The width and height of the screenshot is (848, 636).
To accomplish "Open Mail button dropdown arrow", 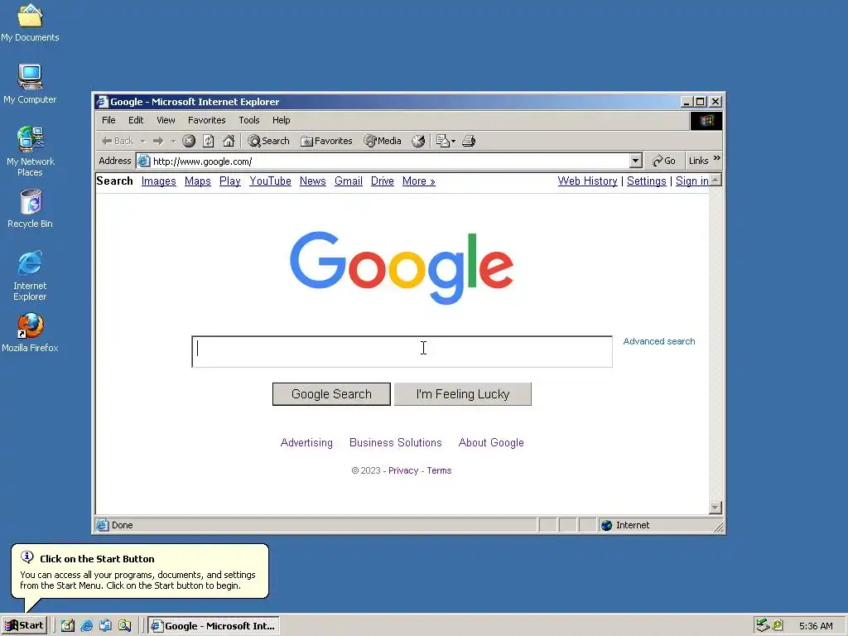I will point(453,141).
